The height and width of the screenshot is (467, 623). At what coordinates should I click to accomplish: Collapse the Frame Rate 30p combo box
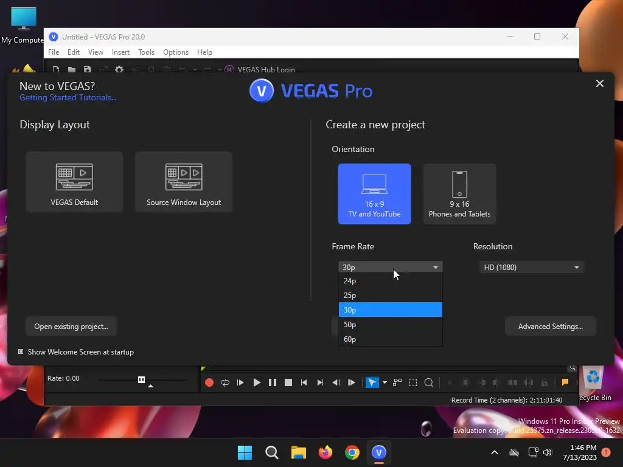pyautogui.click(x=390, y=268)
